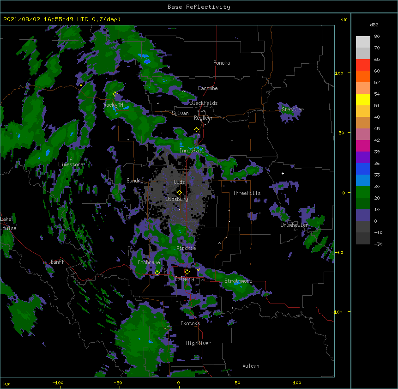Pick the orange 57-60 dBZ legend swatch
The image size is (398, 389).
[363, 76]
